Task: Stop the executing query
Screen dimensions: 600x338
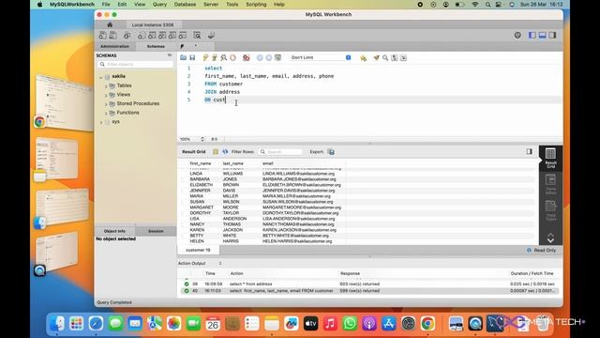Action: 232,57
